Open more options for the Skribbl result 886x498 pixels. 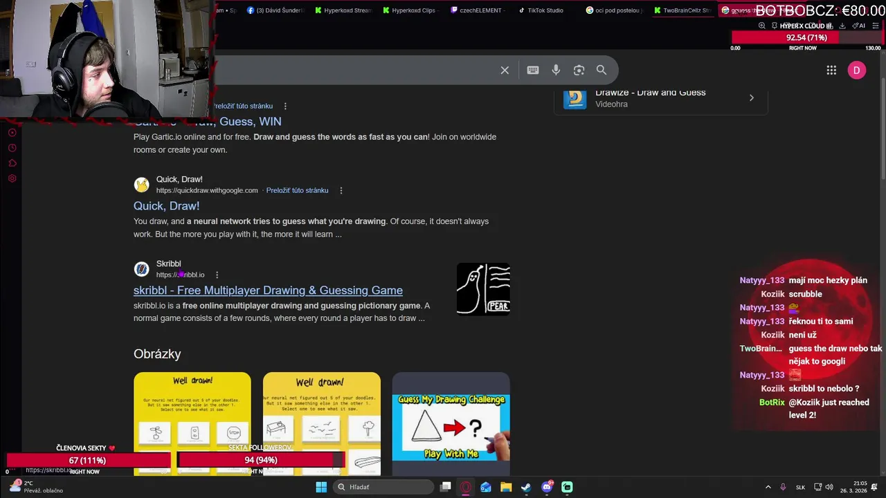217,275
